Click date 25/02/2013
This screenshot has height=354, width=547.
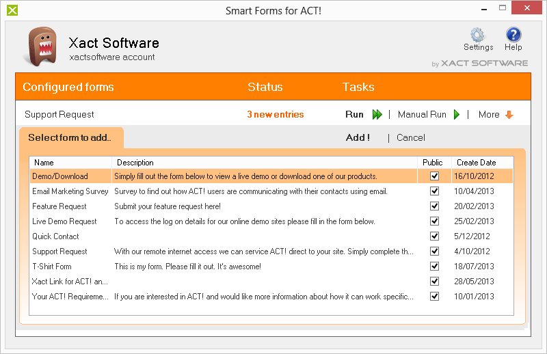(x=474, y=221)
